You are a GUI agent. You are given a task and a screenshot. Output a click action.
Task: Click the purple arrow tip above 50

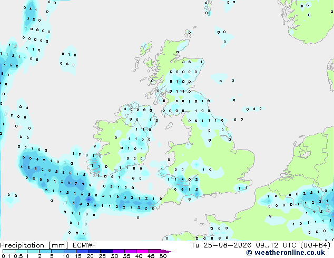point(167,251)
